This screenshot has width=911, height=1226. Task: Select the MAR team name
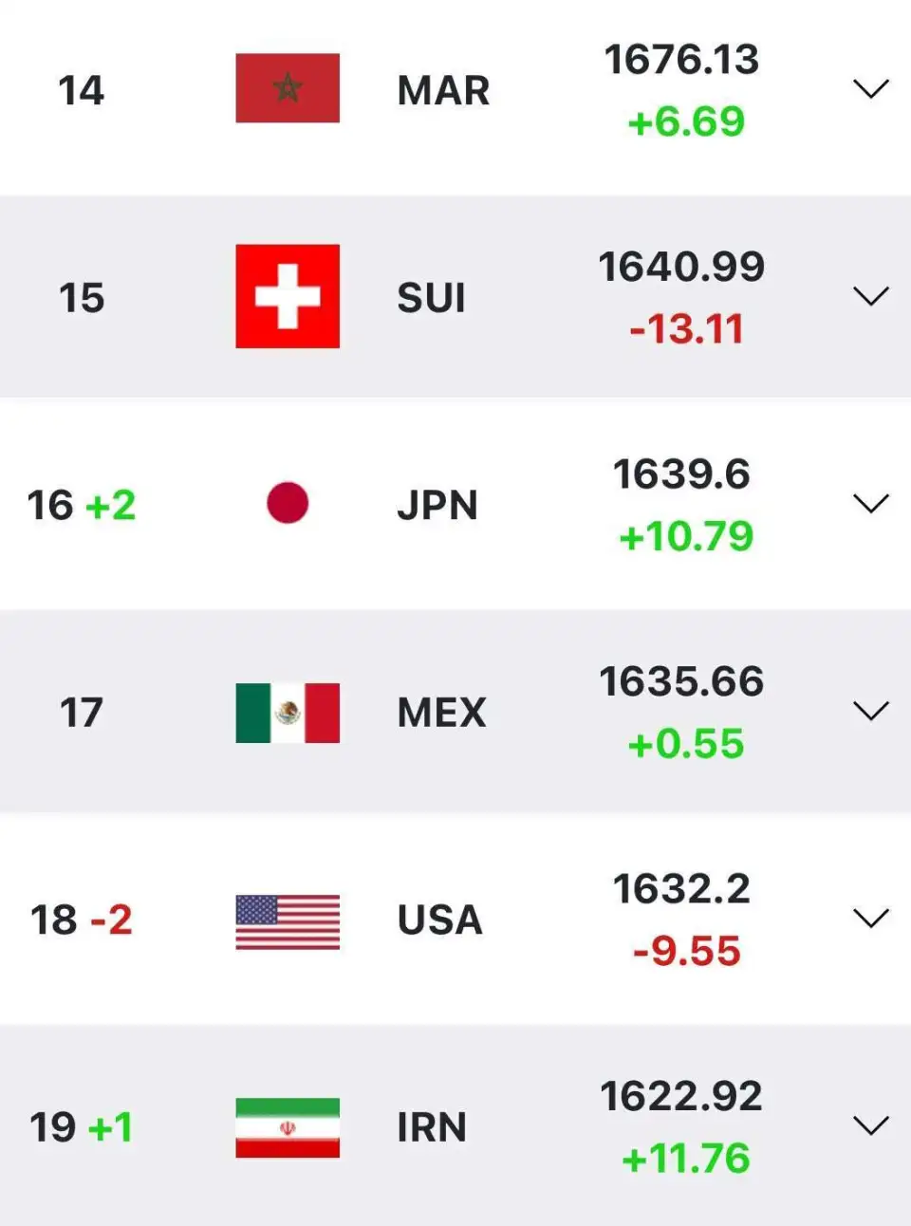coord(443,91)
